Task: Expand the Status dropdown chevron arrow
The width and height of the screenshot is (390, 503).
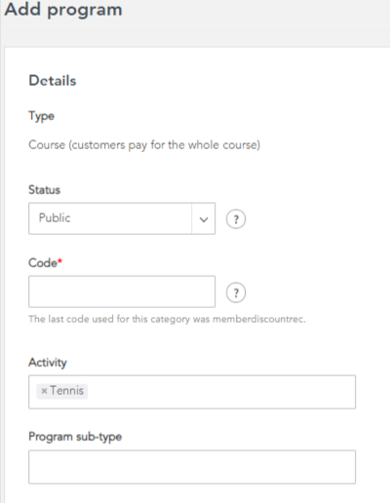Action: pos(204,219)
